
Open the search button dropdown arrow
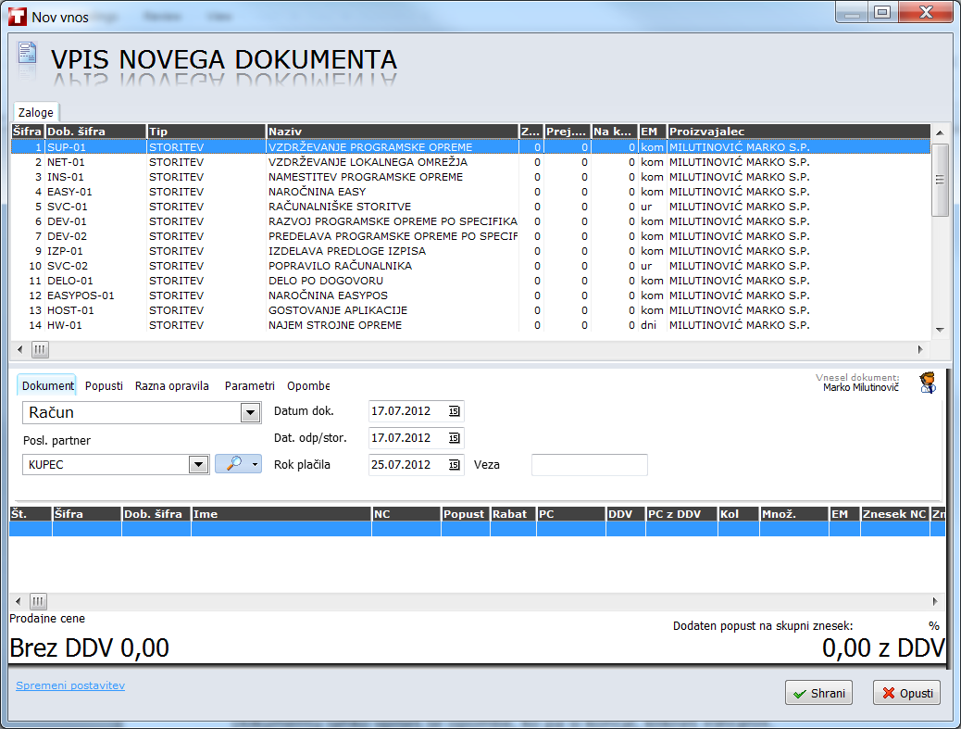255,464
